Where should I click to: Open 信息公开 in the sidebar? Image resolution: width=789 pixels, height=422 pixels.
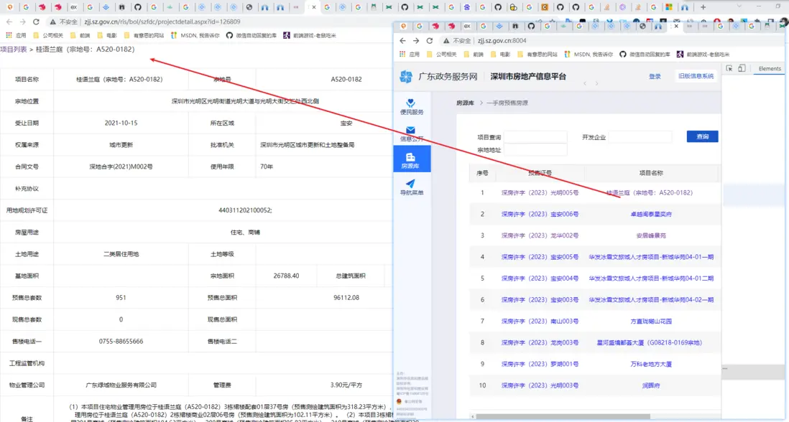[x=412, y=133]
